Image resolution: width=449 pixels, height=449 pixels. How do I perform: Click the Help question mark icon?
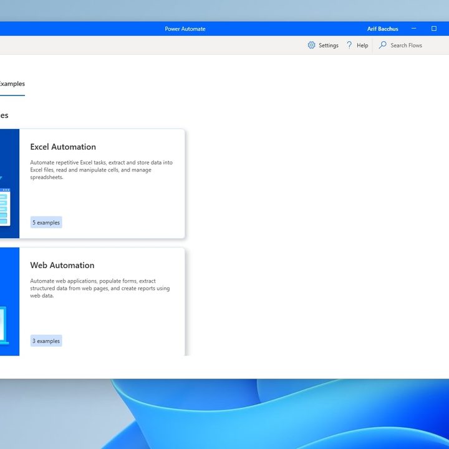349,45
